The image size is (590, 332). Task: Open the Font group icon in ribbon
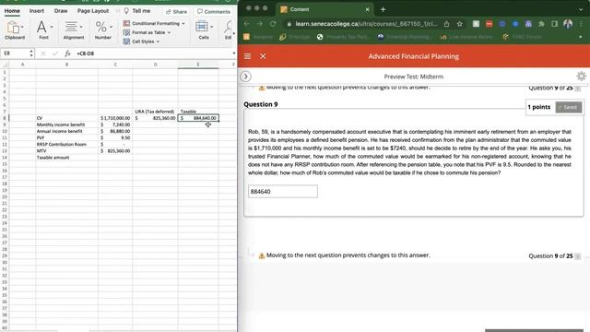pyautogui.click(x=41, y=27)
